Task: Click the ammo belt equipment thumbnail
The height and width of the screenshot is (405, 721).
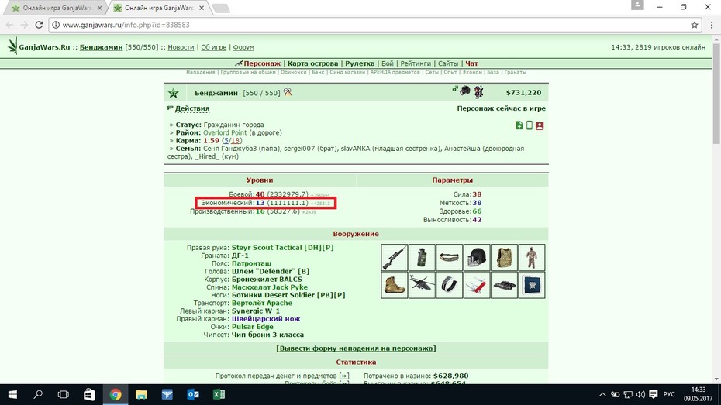Action: pyautogui.click(x=449, y=258)
